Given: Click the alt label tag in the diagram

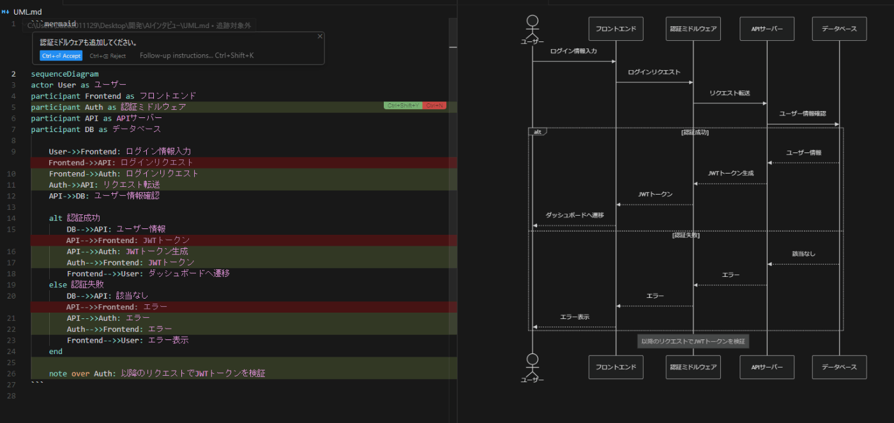Looking at the screenshot, I should pos(538,132).
